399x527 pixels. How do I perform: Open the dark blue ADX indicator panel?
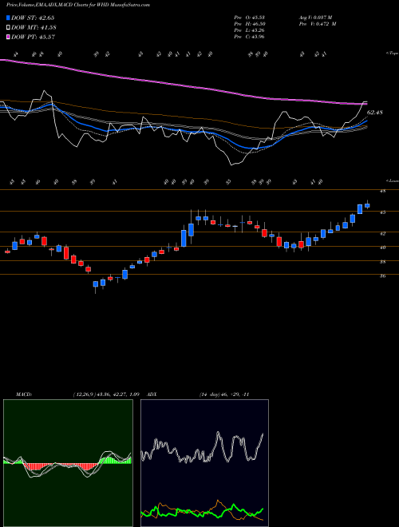point(204,463)
